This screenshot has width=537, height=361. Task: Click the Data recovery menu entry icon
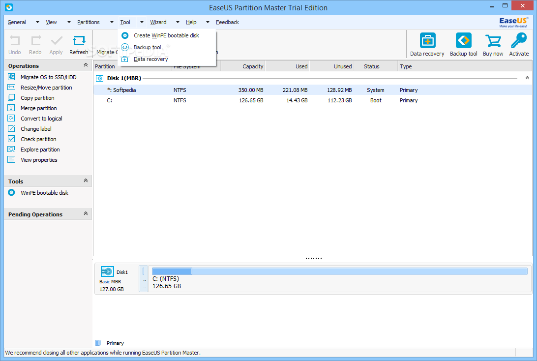(x=125, y=59)
